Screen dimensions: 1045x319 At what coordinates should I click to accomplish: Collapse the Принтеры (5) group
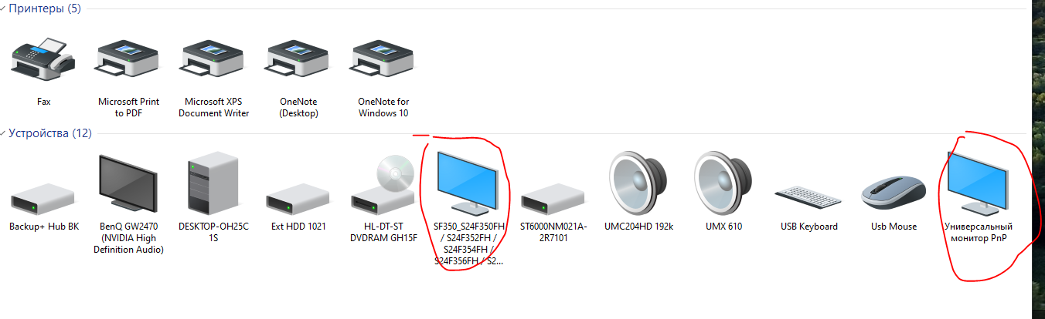pos(3,8)
